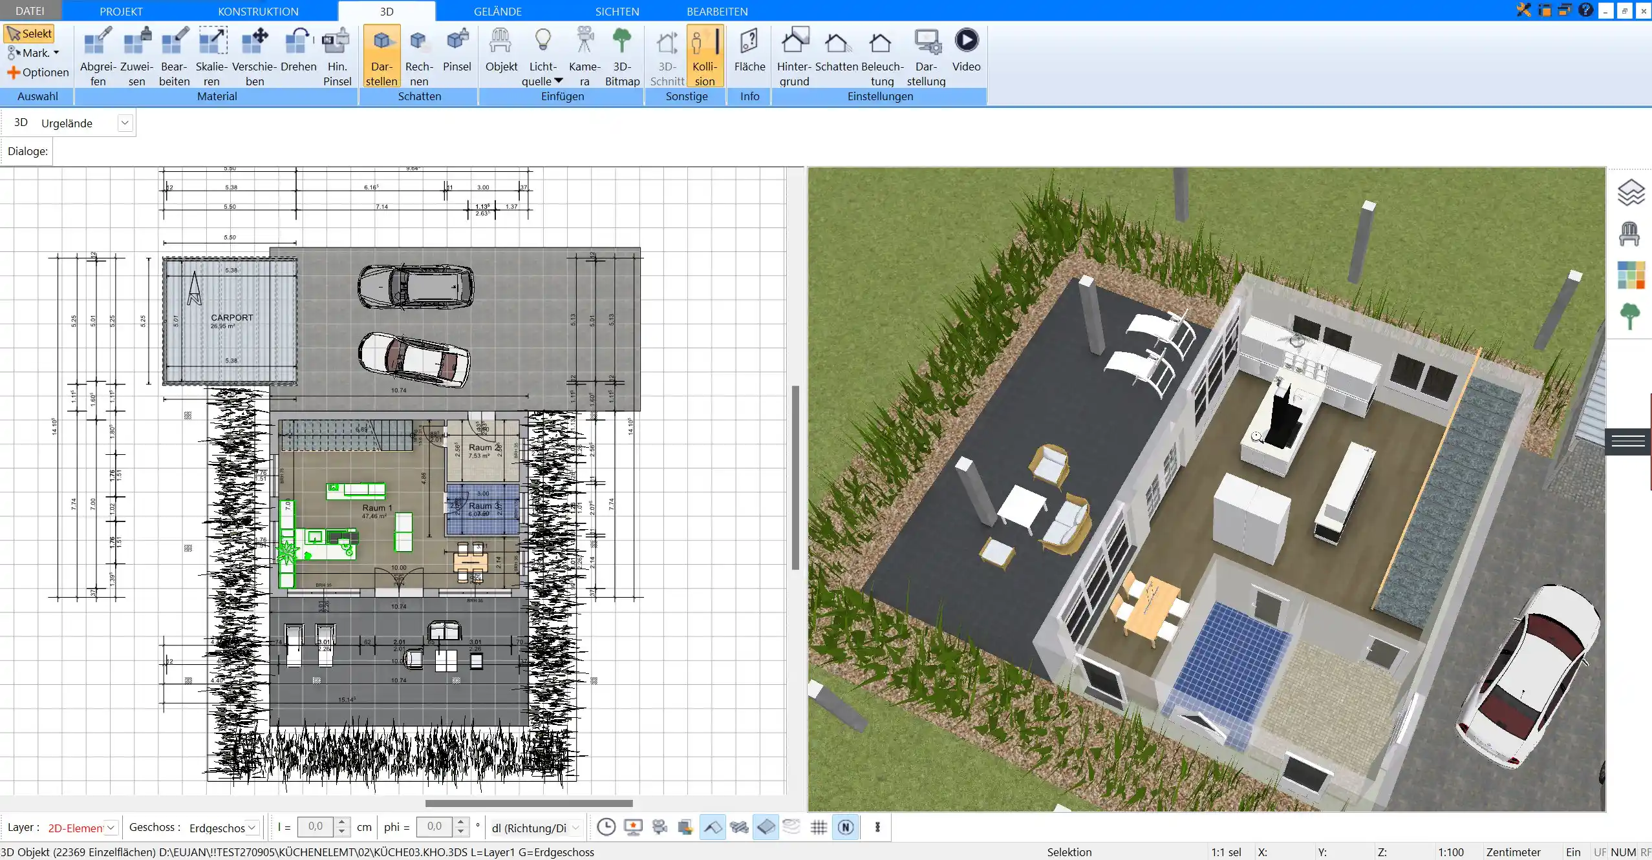Screen dimensions: 1652x860
Task: Select the Drehen rotate tool
Action: (299, 49)
